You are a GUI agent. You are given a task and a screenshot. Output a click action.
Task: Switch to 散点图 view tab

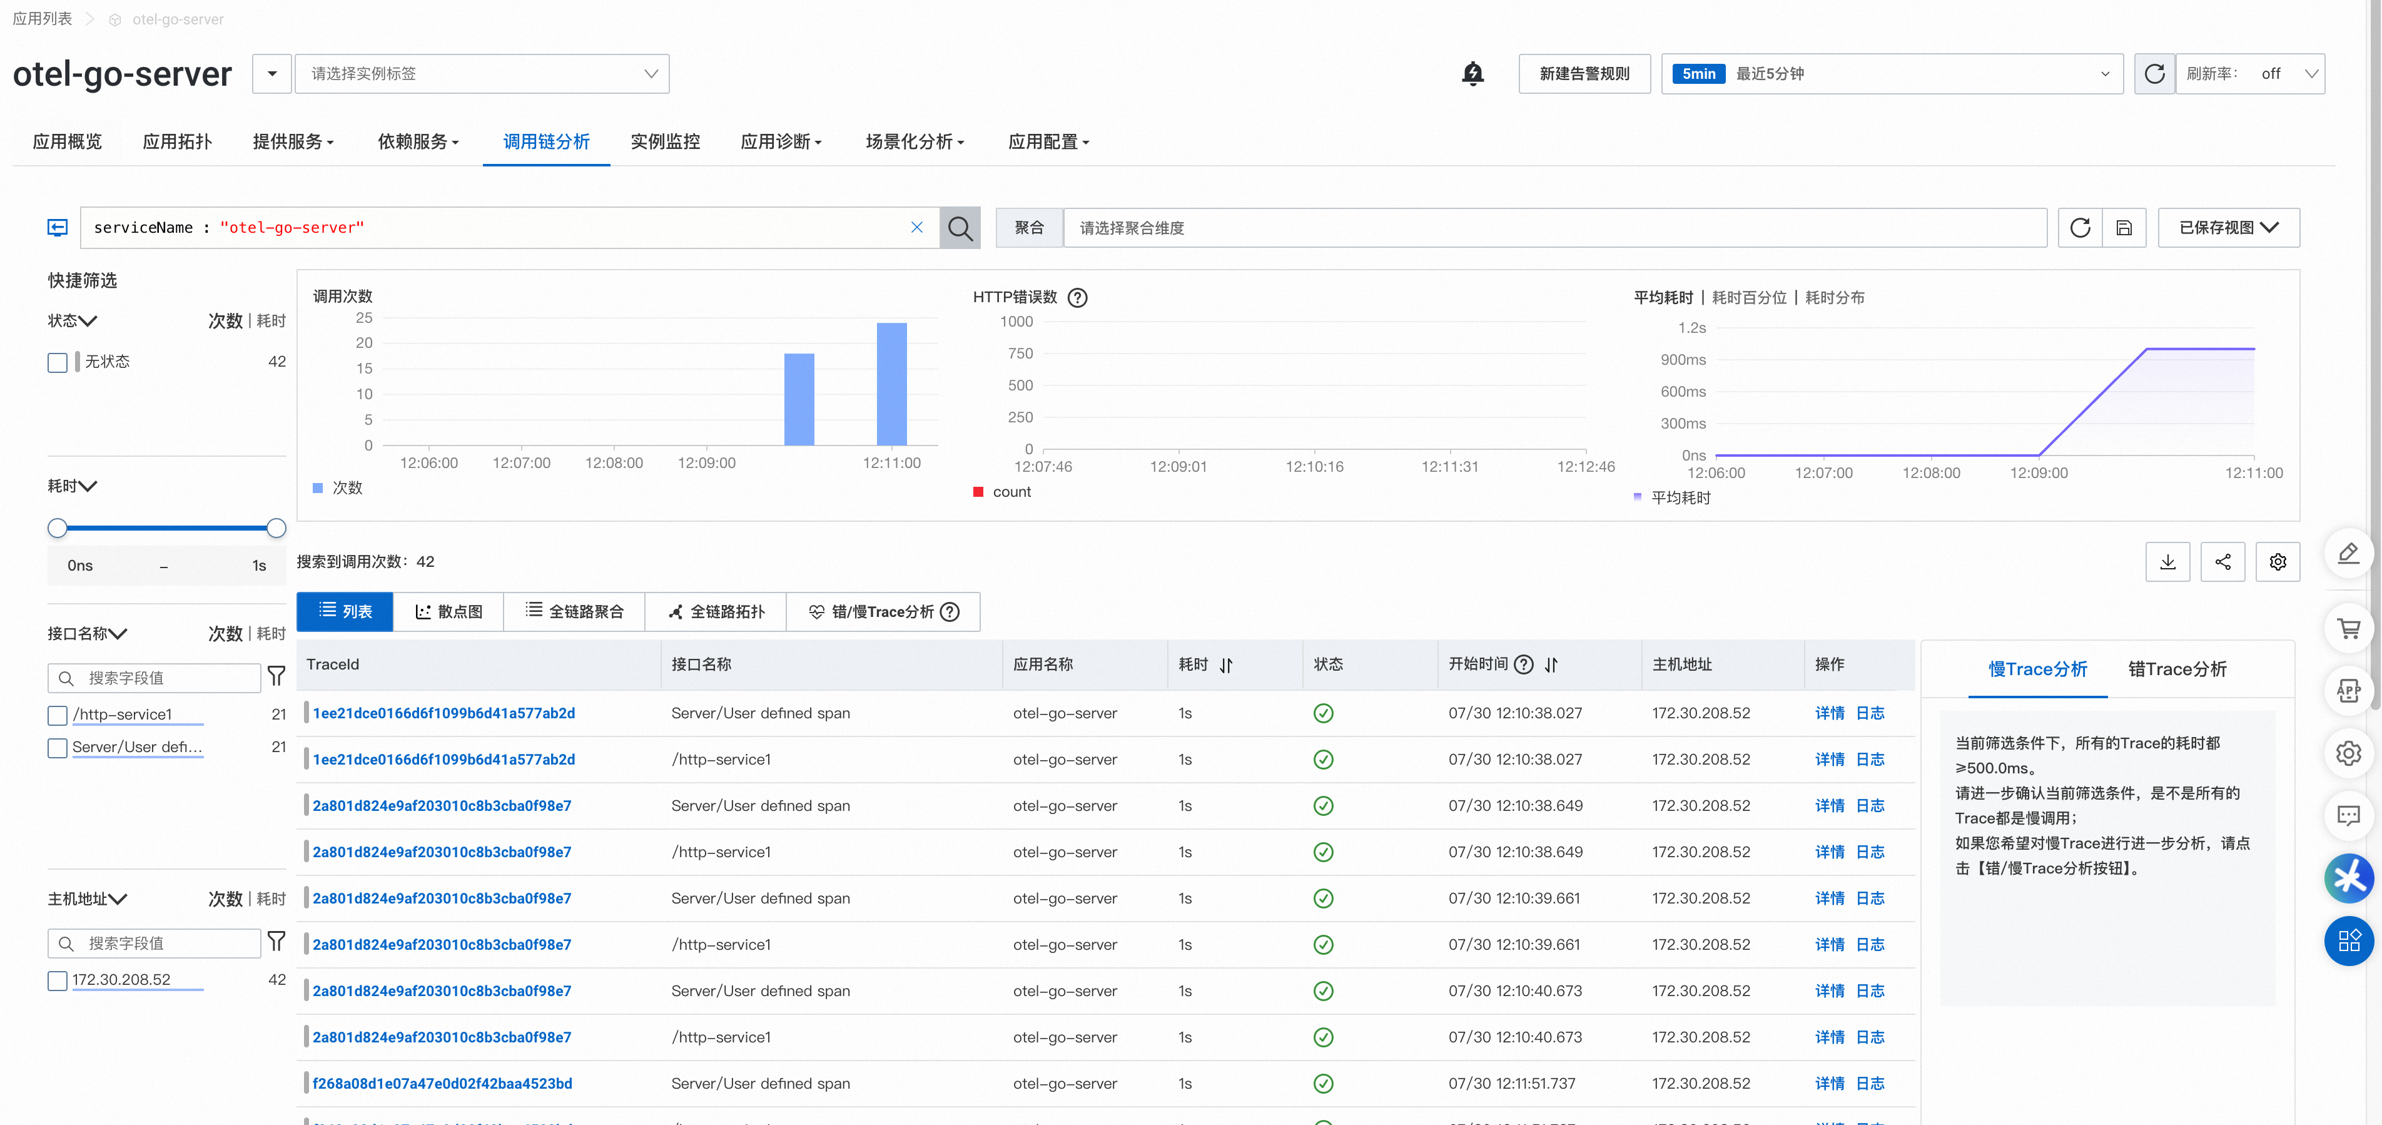449,611
